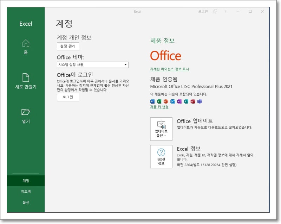Open the 옵션 tab at bottom left
Screen dimensions: 281x224
tap(25, 202)
